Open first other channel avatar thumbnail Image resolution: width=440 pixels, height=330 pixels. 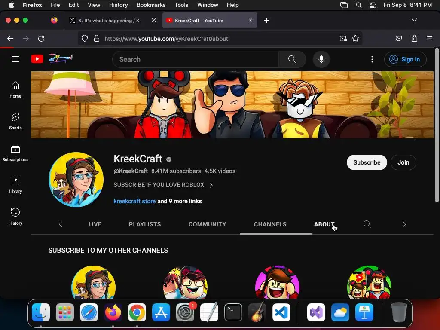[x=93, y=282]
